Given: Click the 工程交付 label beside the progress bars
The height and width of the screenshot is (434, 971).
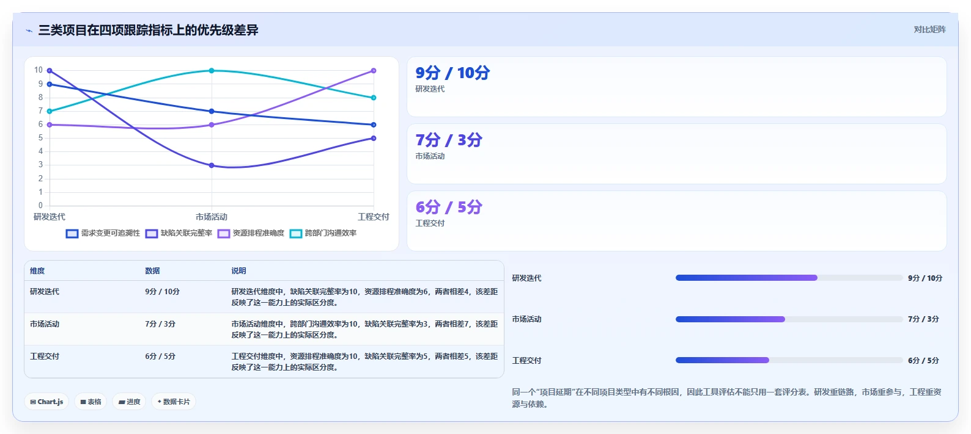Looking at the screenshot, I should pyautogui.click(x=526, y=361).
